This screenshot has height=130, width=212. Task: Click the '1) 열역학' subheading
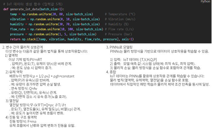click(11, 55)
